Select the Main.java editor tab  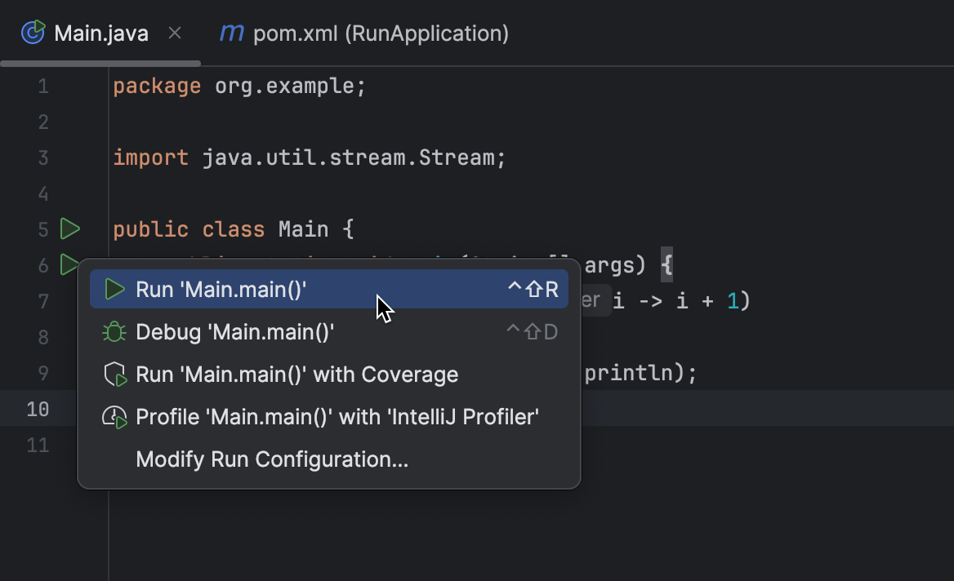point(100,33)
